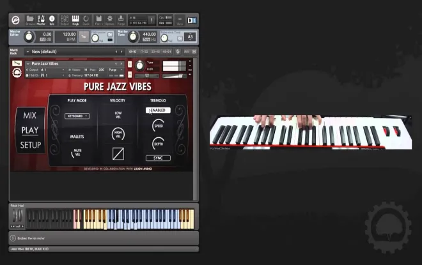The width and height of the screenshot is (422, 265).
Task: Switch to rack page 01-16
Action: pos(132,52)
